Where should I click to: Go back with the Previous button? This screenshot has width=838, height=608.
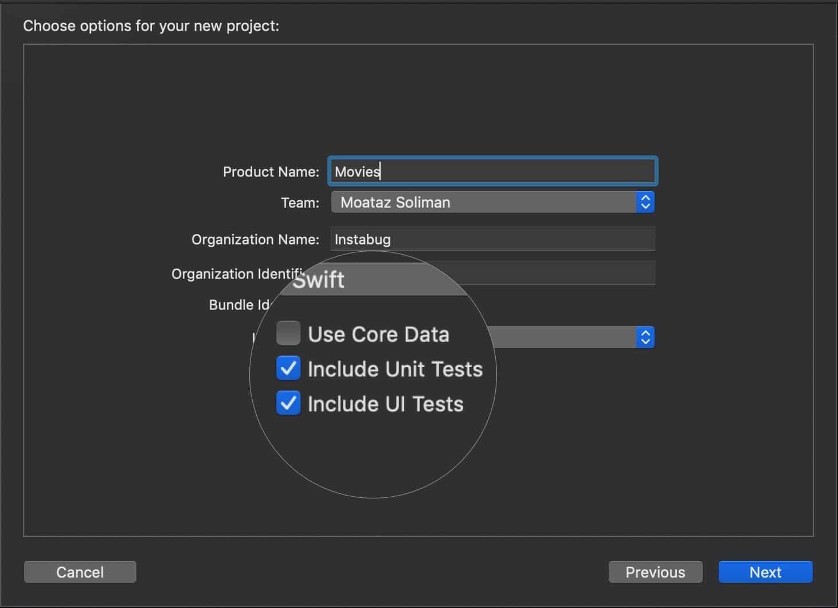coord(655,572)
